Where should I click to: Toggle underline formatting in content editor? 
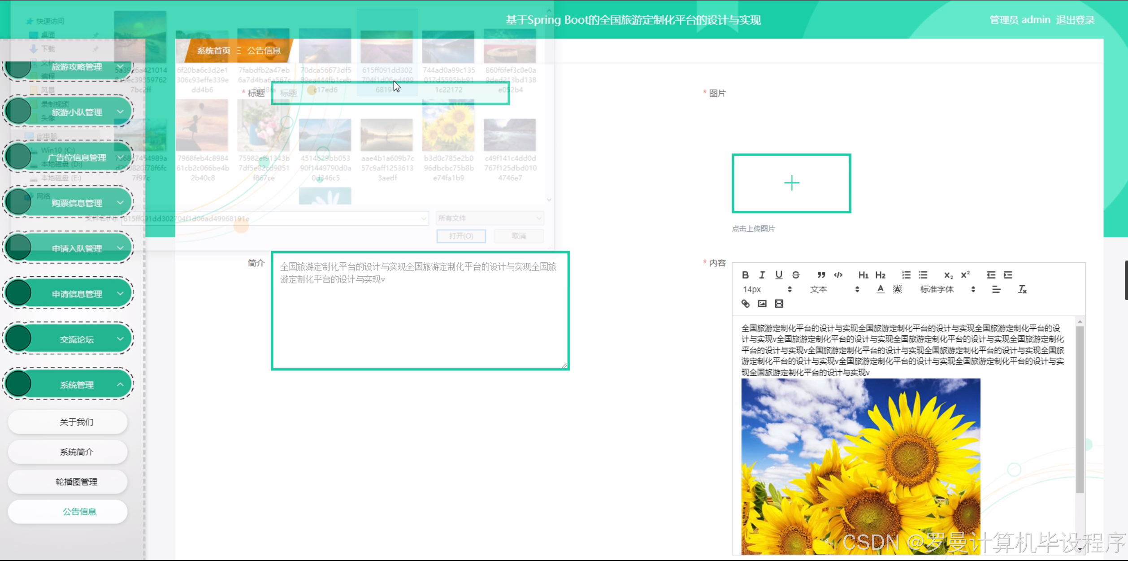coord(779,275)
